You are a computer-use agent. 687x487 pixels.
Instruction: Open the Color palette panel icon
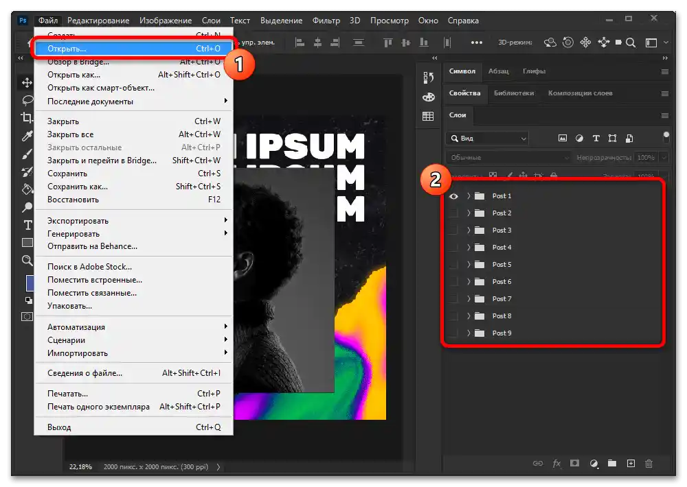(428, 97)
